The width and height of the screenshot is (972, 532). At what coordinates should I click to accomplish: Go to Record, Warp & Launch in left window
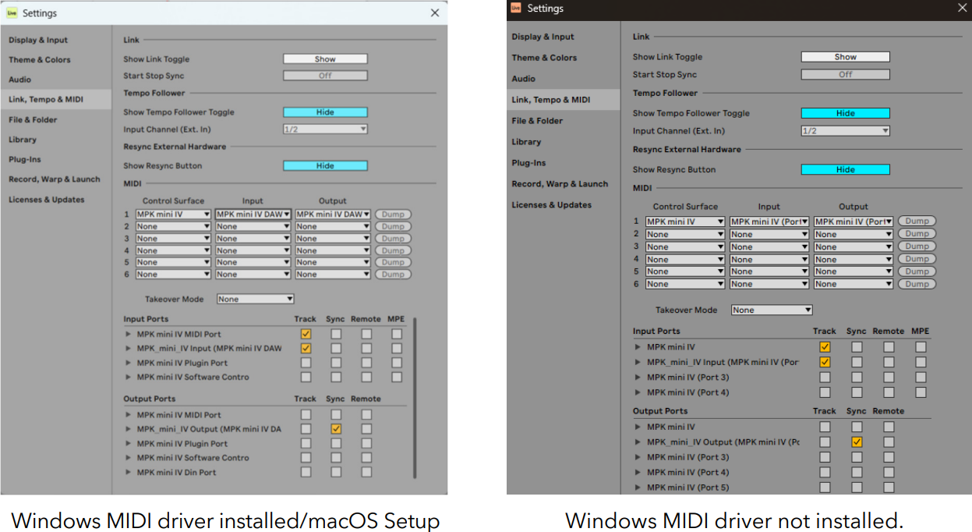click(55, 179)
